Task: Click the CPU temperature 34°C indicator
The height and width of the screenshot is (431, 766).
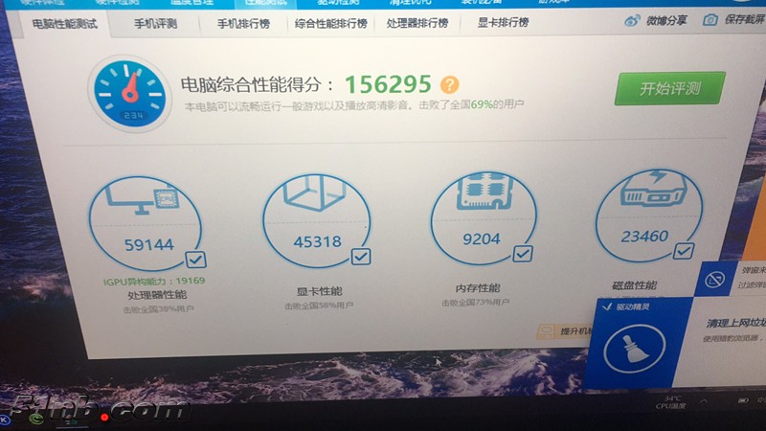Action: point(671,402)
